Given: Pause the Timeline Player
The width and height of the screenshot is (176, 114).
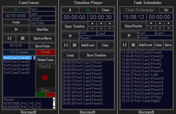Looking at the screenshot, I should 66,45.
